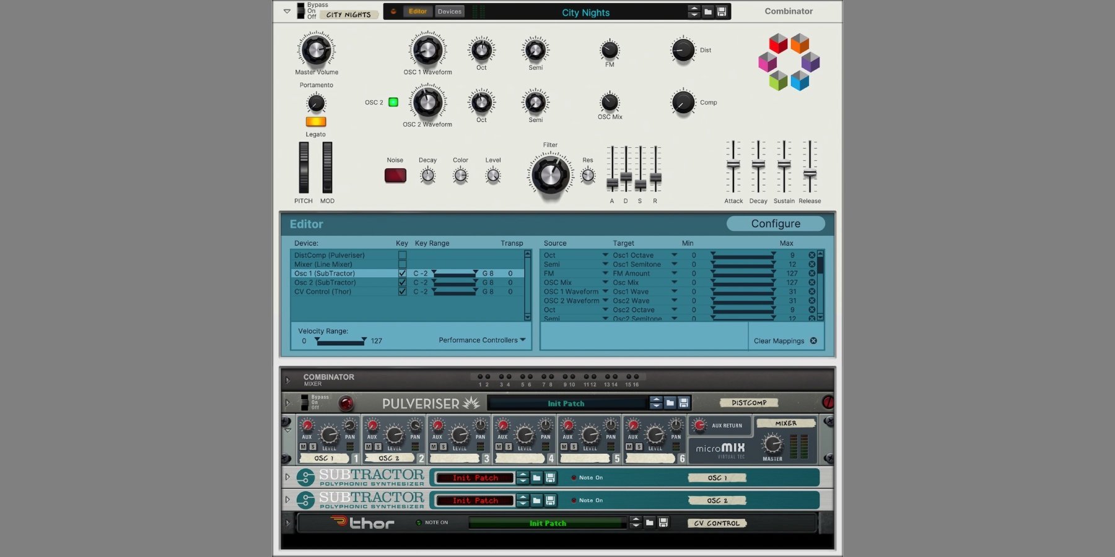Image resolution: width=1115 pixels, height=557 pixels.
Task: Click the Combinator save patch disk icon
Action: click(x=722, y=12)
